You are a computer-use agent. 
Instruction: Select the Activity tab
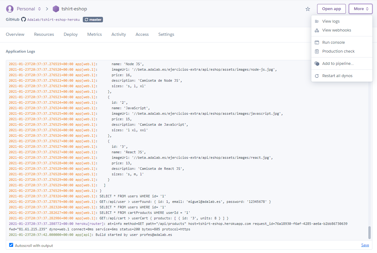click(x=119, y=35)
